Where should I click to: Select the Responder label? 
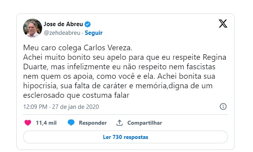93,123
